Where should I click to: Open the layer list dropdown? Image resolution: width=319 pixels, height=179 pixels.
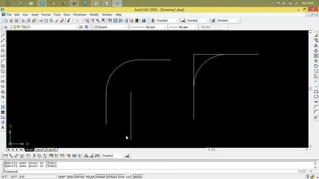click(x=76, y=27)
